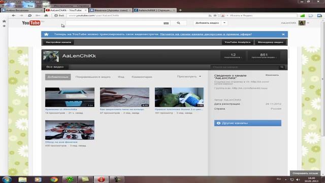This screenshot has width=325, height=183.
Task: Click the Все видео tab
Action: point(55,67)
